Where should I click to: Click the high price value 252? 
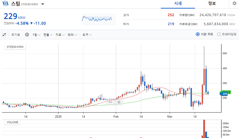click(171, 15)
